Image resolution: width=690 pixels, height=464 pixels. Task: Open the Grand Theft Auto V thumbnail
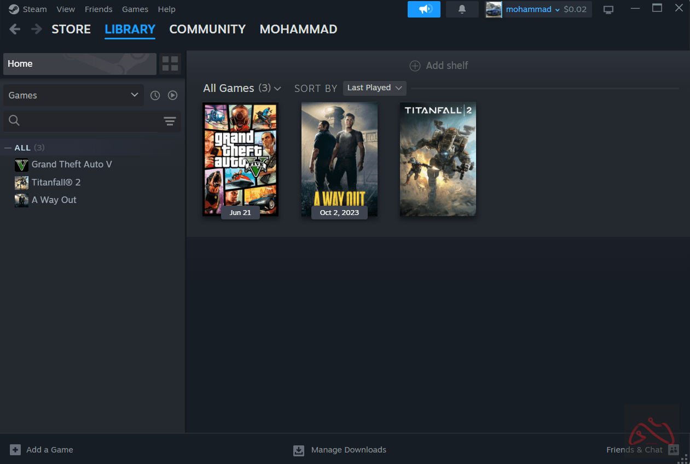[240, 159]
